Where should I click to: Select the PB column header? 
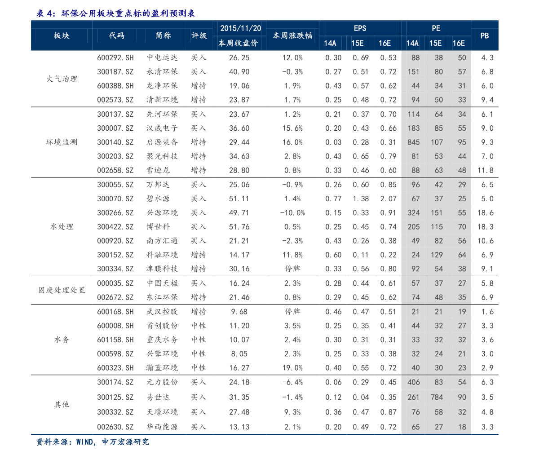coord(485,35)
